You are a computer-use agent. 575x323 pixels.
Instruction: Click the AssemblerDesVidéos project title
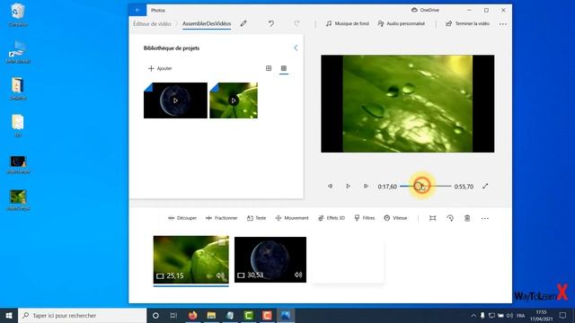pos(207,24)
